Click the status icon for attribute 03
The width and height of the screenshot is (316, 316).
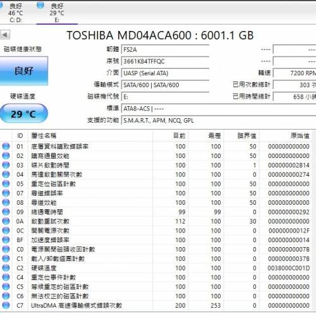[6, 165]
